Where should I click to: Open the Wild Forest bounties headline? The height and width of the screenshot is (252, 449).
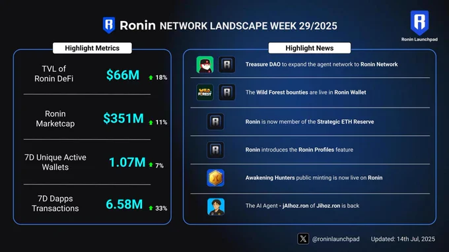pyautogui.click(x=306, y=92)
